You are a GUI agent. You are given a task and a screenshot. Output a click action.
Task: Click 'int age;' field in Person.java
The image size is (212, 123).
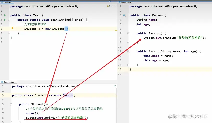[x=143, y=24]
